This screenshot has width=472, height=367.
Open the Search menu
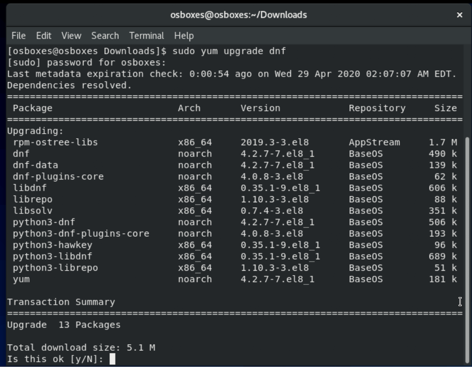(x=105, y=35)
